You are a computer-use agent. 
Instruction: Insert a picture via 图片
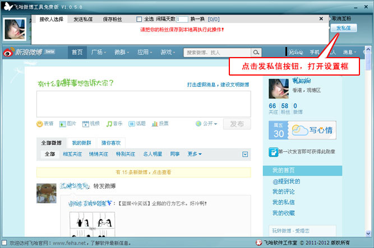click(68, 124)
